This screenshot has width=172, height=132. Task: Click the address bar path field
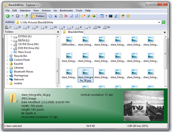87,22
